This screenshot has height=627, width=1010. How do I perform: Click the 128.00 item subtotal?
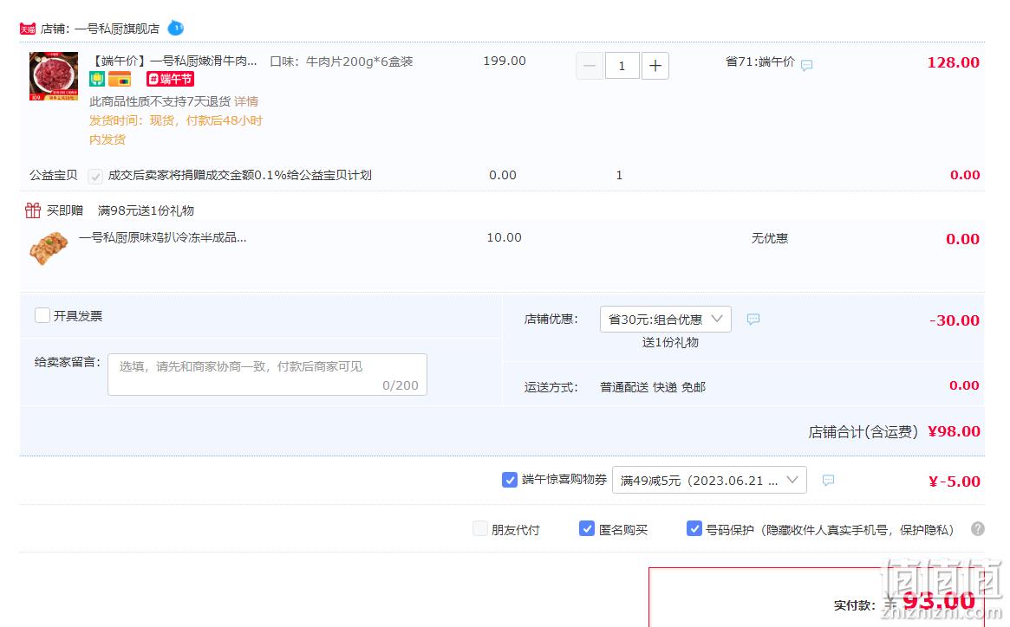tap(954, 62)
